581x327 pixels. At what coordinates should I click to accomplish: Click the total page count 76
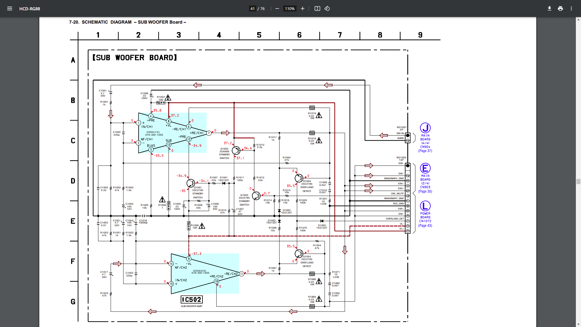(x=262, y=8)
